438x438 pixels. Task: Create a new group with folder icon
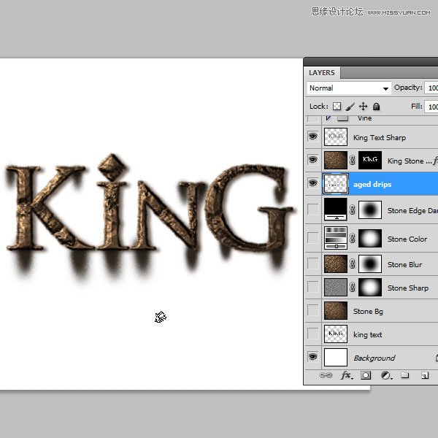tap(404, 375)
